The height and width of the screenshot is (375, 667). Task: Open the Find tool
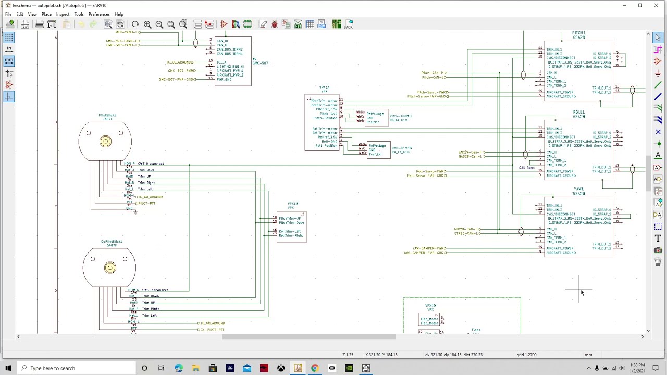point(108,24)
